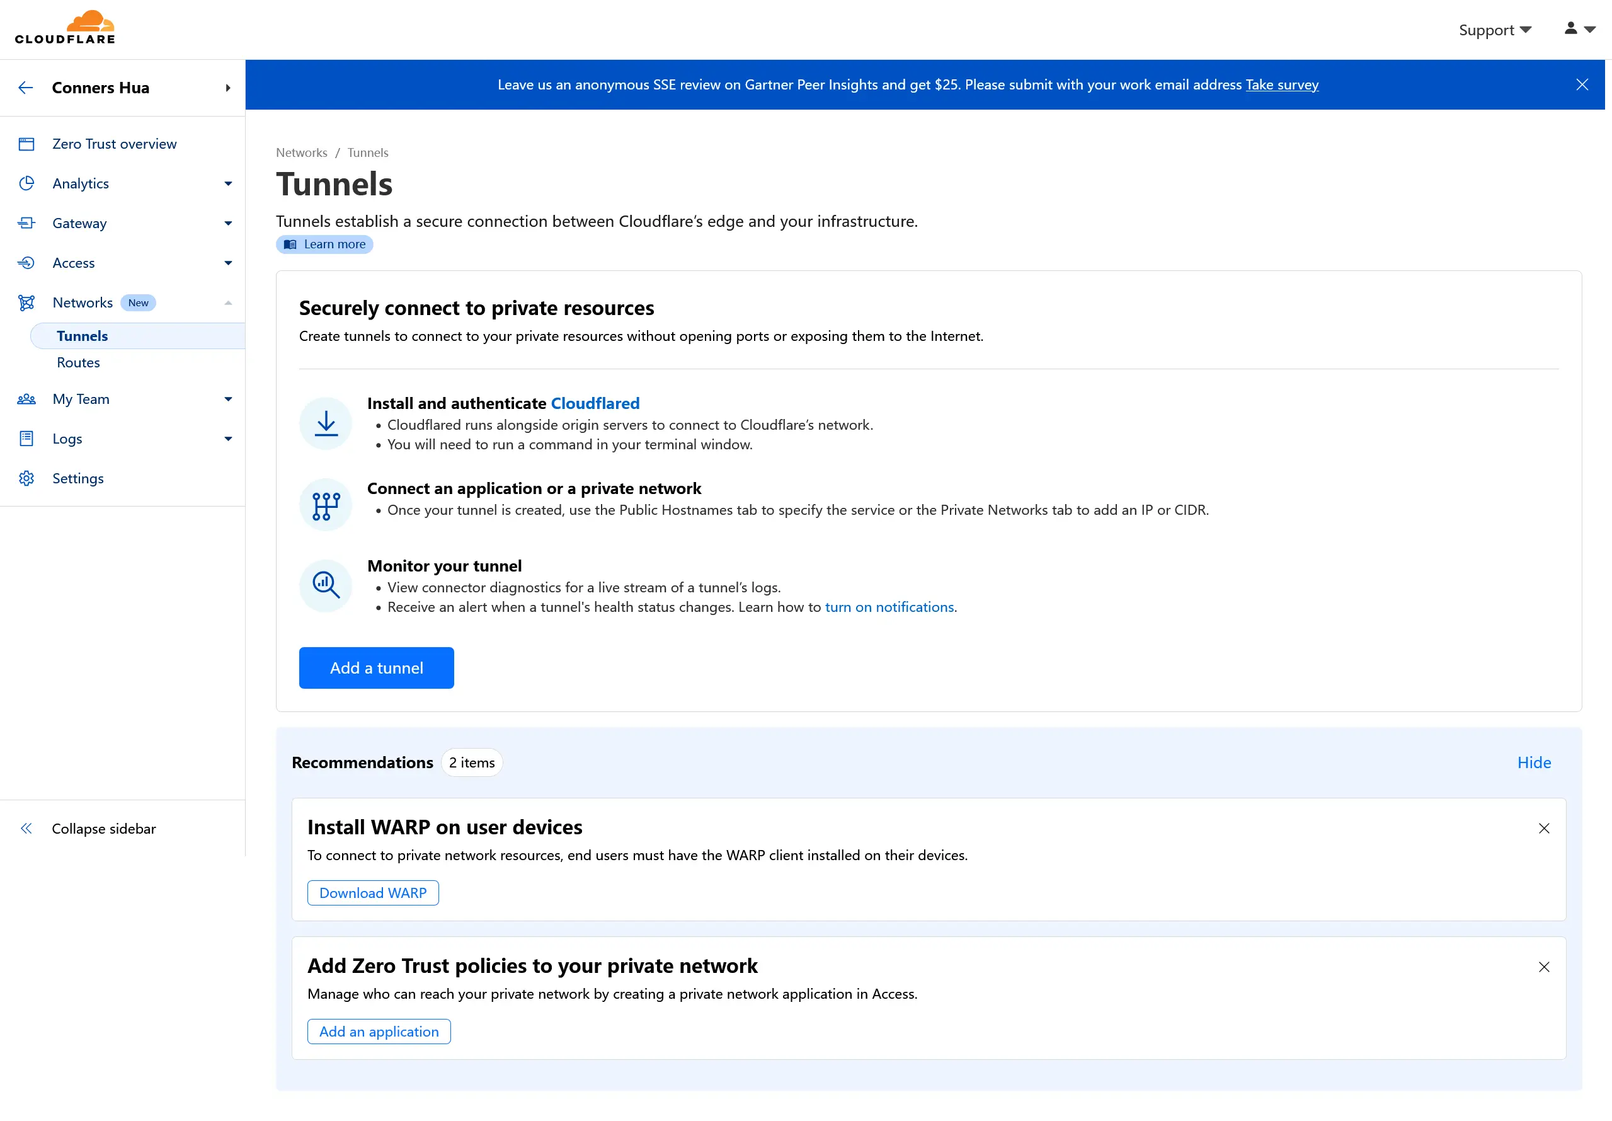Click the back arrow beside Conners Hua
This screenshot has height=1121, width=1612.
[26, 88]
